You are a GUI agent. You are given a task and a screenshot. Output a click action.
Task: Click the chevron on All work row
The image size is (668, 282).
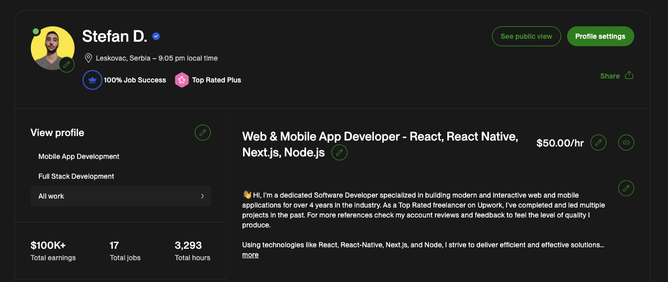tap(202, 196)
